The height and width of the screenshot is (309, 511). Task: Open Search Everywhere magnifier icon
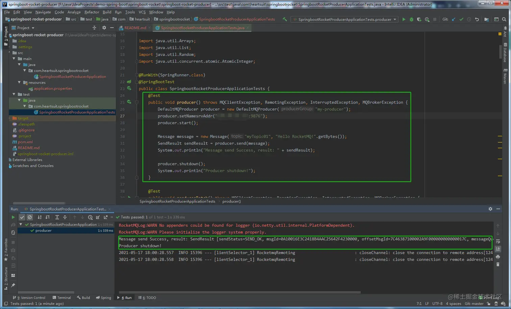[x=504, y=19]
